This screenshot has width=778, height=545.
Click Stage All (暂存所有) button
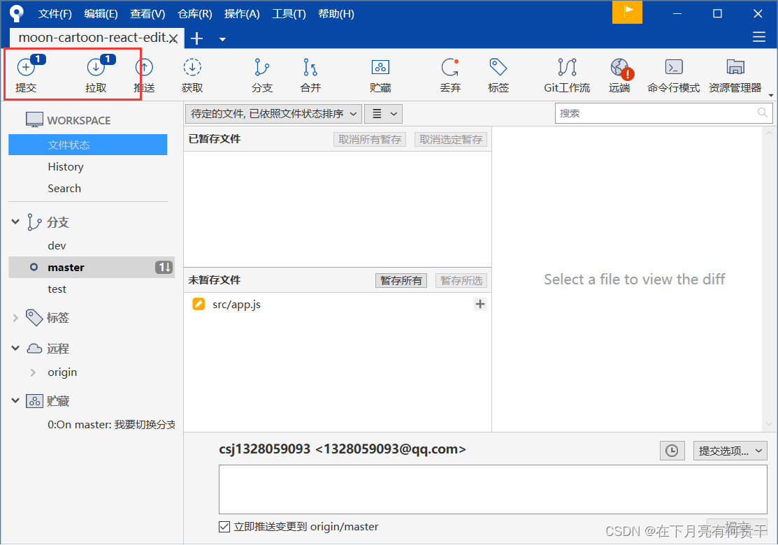pos(401,281)
